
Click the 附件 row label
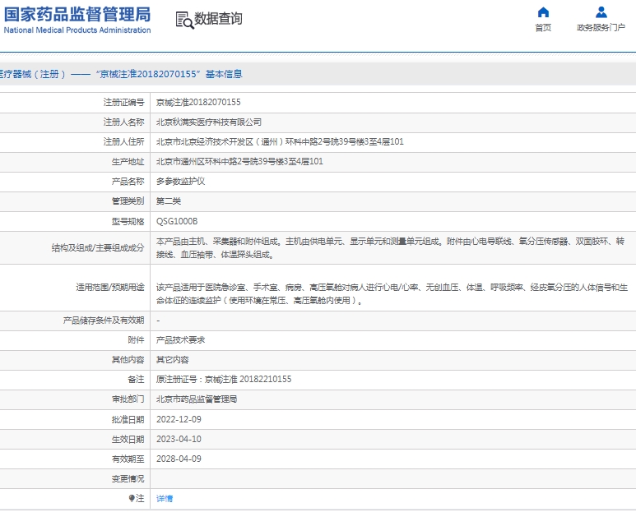pos(136,340)
